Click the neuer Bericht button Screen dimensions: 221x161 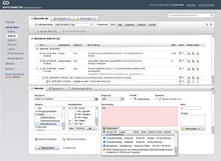pyautogui.click(x=47, y=31)
